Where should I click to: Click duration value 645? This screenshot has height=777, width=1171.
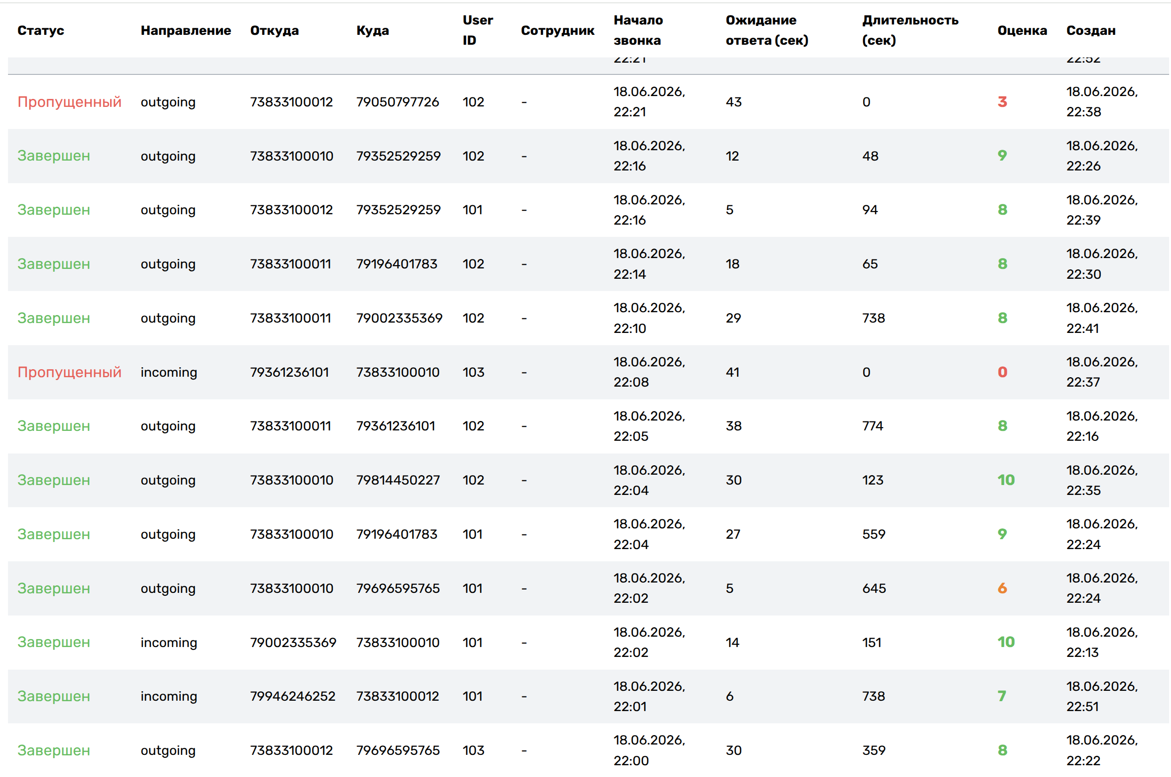(874, 588)
